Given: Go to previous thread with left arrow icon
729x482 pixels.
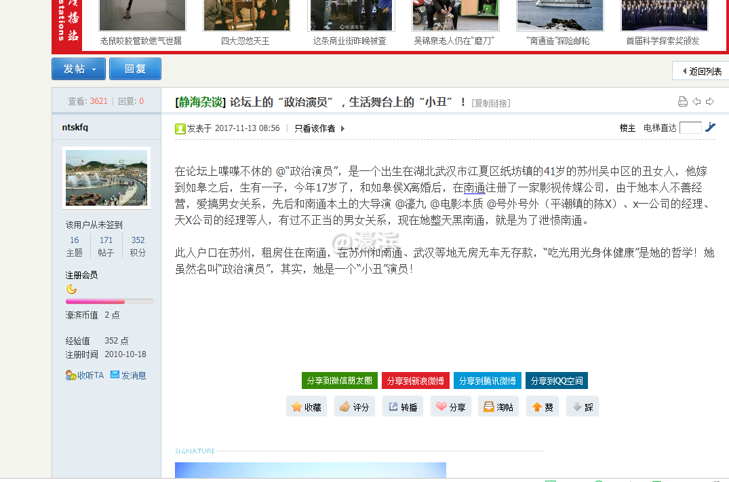Looking at the screenshot, I should point(696,100).
